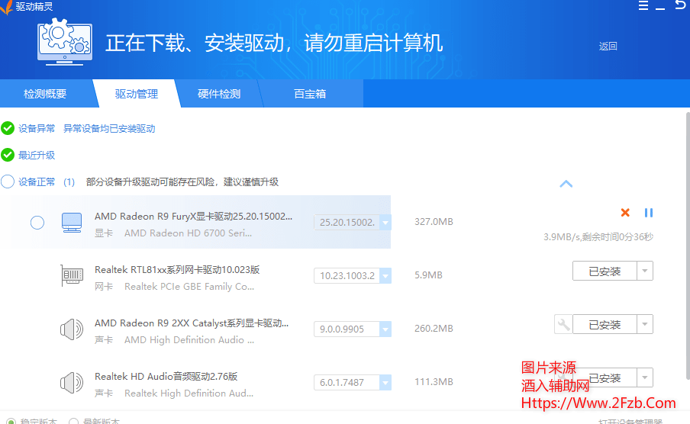Expand 已安装 dropdown arrow for AMD Catalyst driver
Screen dimensions: 690x424
click(x=645, y=325)
